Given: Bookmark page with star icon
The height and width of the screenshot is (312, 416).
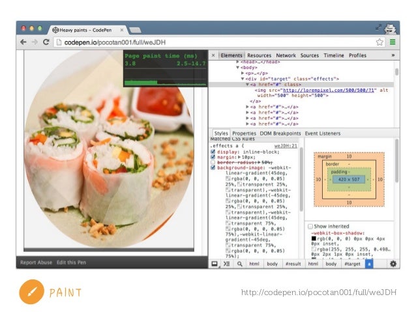Looking at the screenshot, I should pyautogui.click(x=379, y=42).
